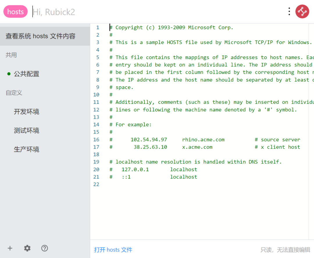Click the 共用 section header

coord(11,55)
